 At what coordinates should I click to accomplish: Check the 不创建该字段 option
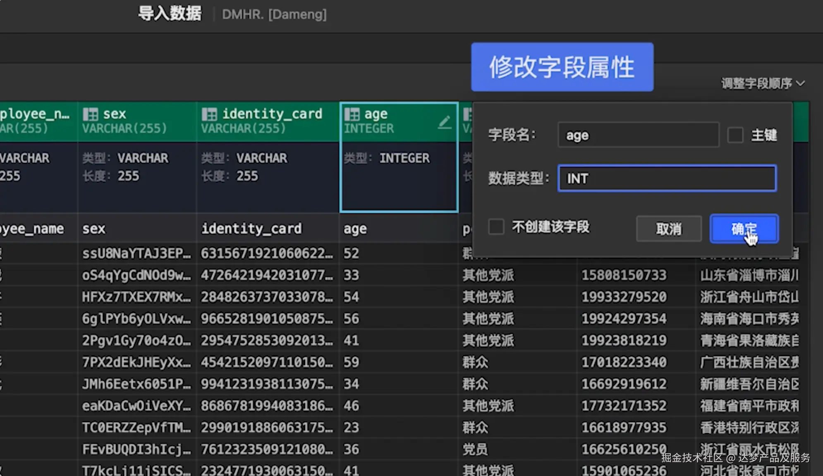click(495, 227)
